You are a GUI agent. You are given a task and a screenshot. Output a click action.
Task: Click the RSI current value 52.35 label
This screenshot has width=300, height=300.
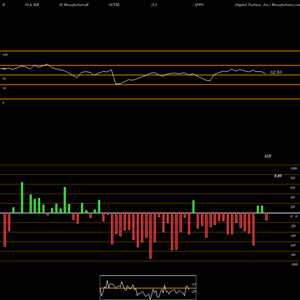click(x=276, y=72)
